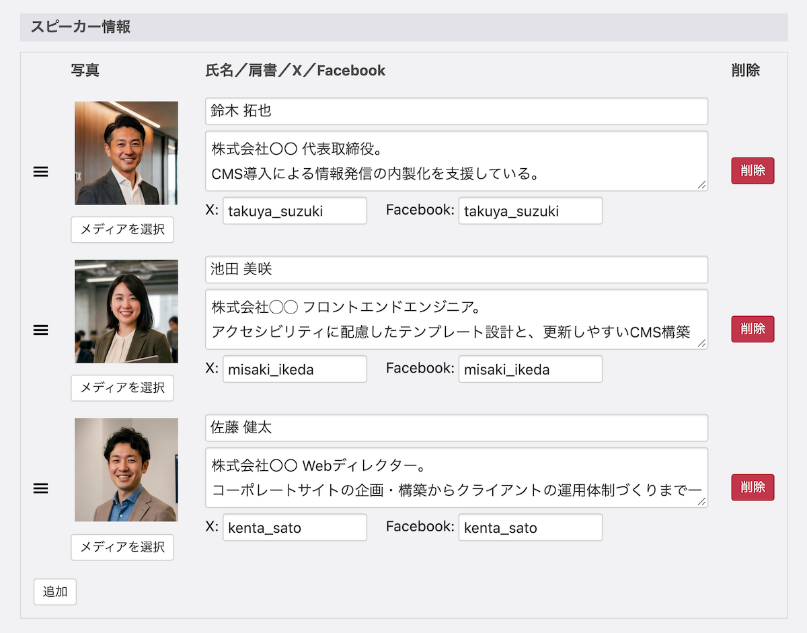Click the resize grip of 佐藤 健太's title textarea
This screenshot has height=633, width=807.
[x=702, y=502]
